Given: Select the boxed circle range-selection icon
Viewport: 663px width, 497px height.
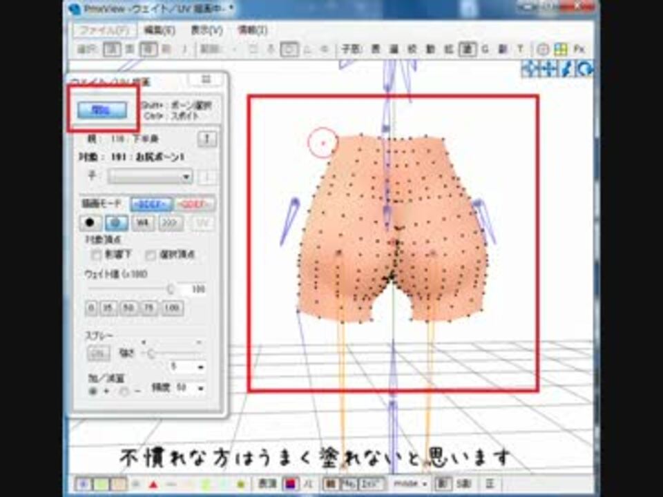Looking at the screenshot, I should pyautogui.click(x=289, y=50).
